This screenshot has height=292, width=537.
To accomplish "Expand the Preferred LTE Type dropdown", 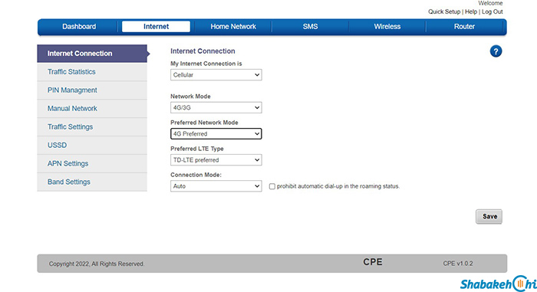I will pos(216,160).
